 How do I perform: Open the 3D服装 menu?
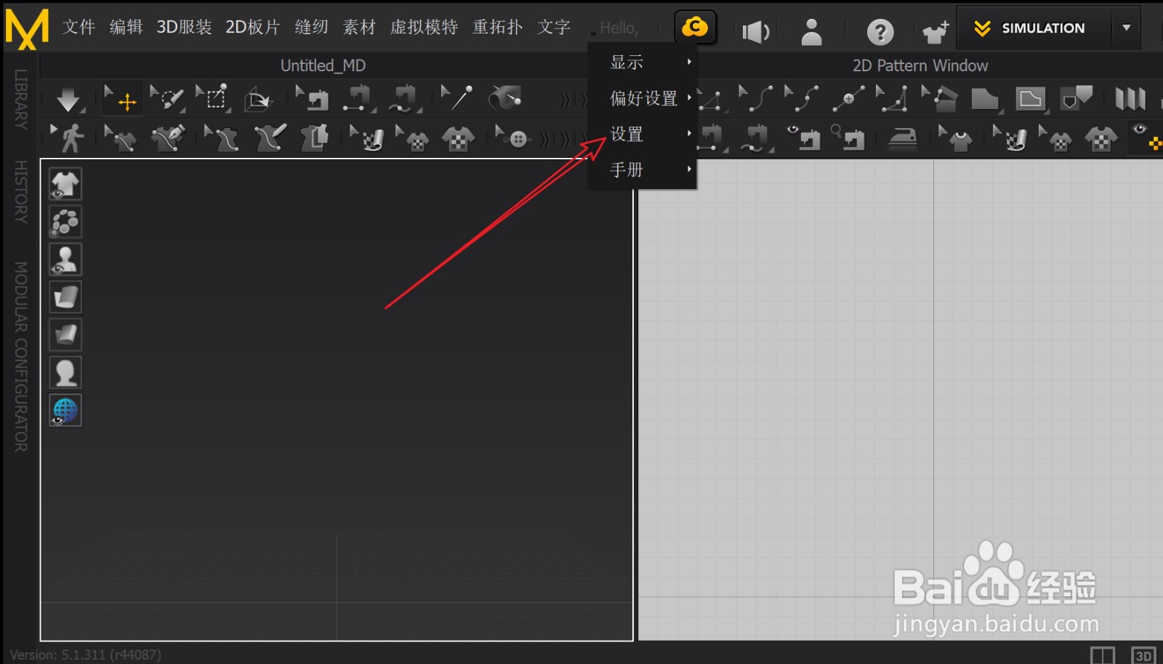coord(185,28)
